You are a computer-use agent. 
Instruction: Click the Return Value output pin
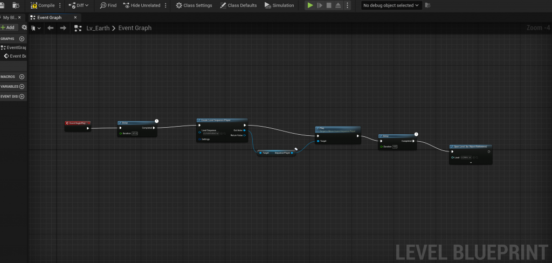coord(245,135)
